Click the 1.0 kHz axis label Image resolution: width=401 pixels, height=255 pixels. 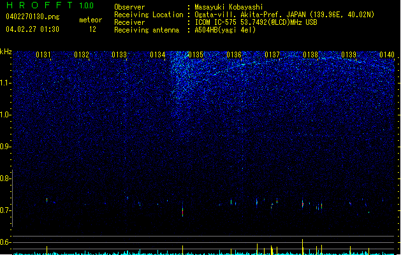coord(5,115)
